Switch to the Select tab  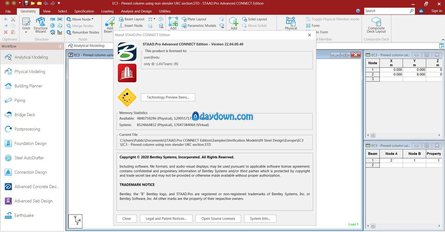click(62, 11)
